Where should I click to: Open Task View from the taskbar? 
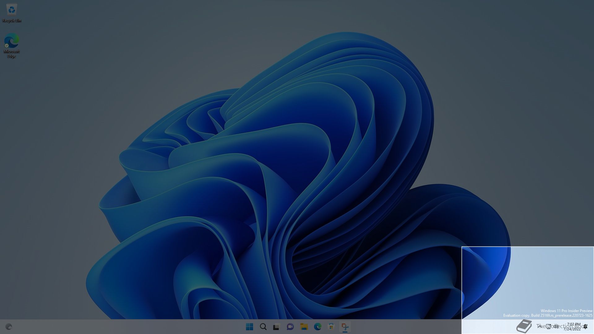[277, 327]
